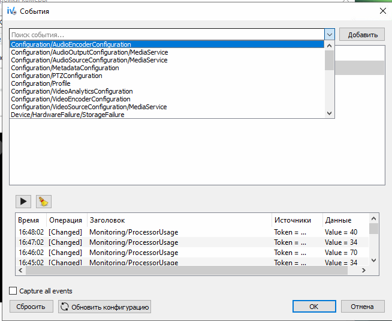392x321 pixels.
Task: Select Configuration/AudioEncoderConfiguration in the list
Action: 167,44
